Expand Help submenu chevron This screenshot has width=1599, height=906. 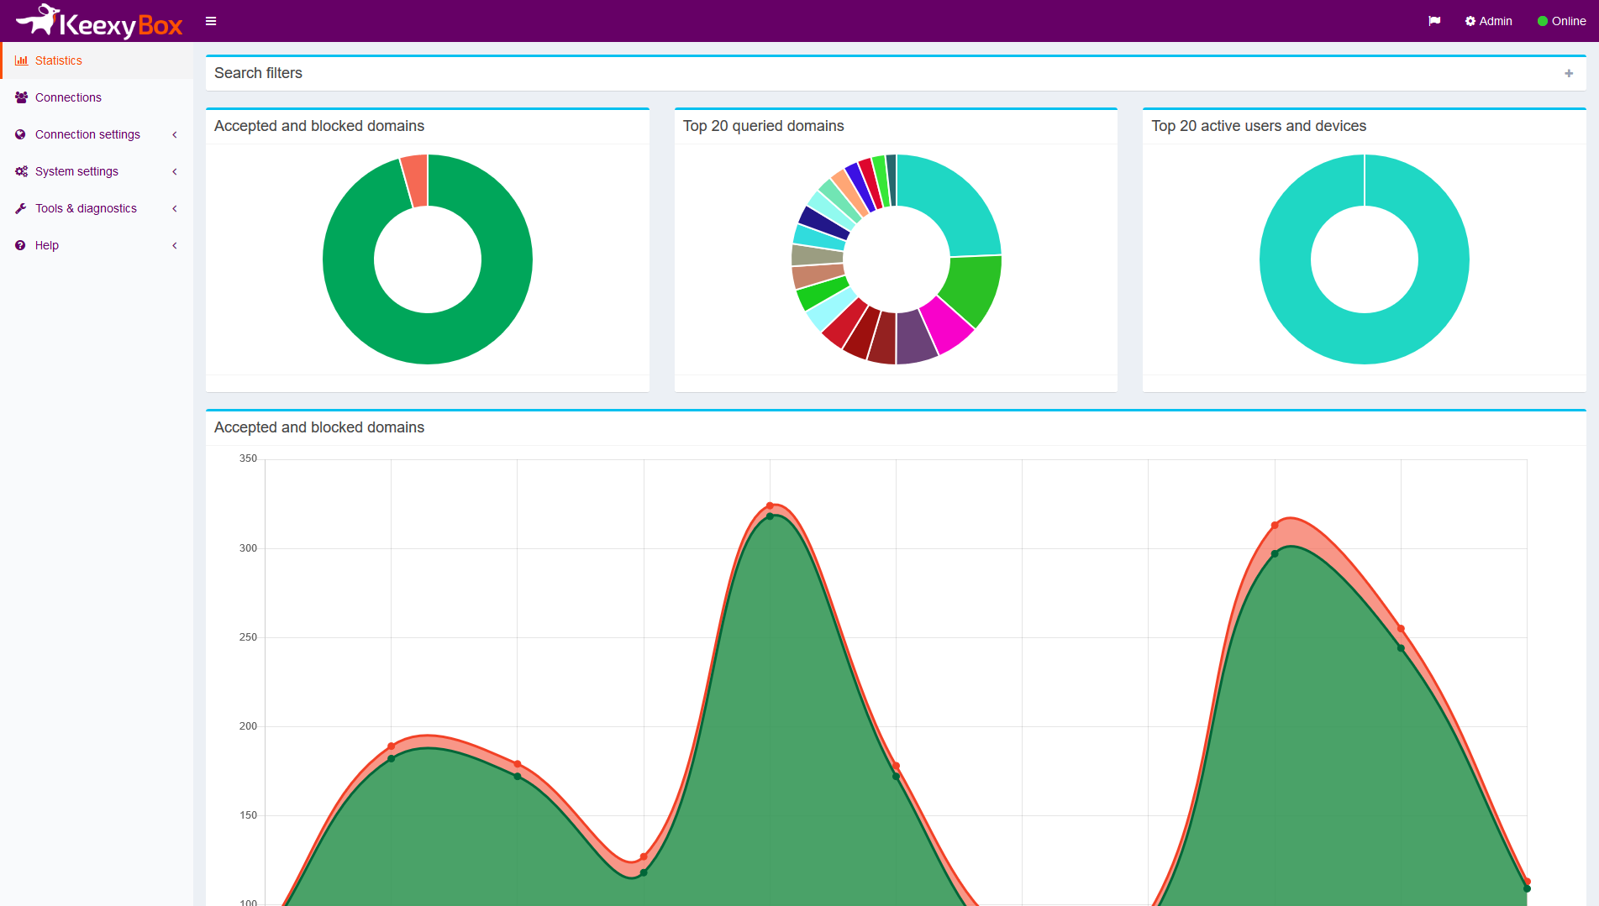(175, 245)
